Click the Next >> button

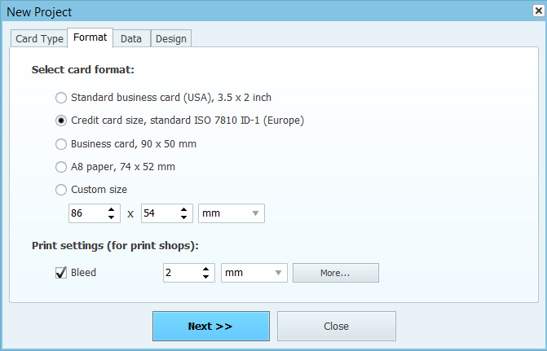click(210, 327)
